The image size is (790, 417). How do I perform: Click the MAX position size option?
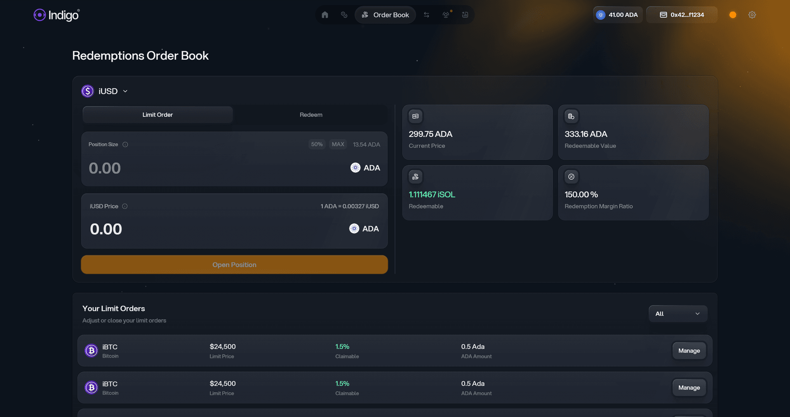coord(338,144)
